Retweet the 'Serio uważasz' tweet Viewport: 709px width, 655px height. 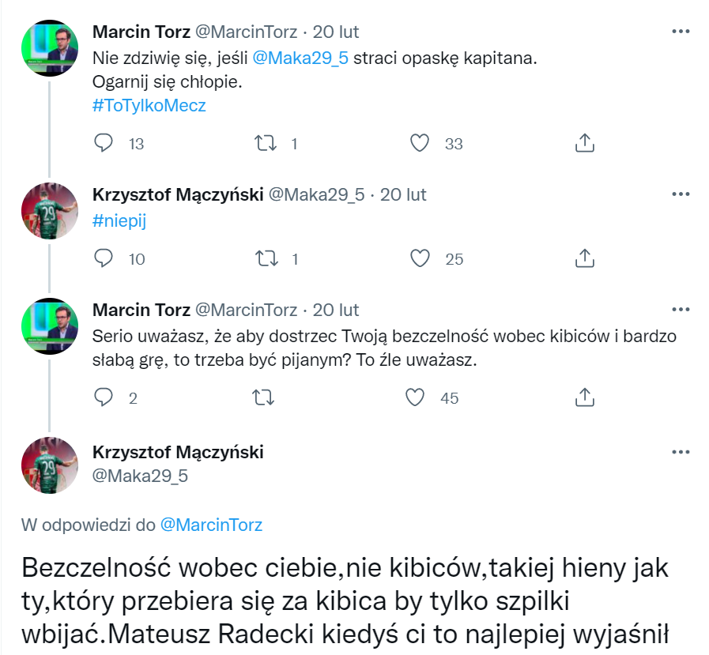click(266, 397)
